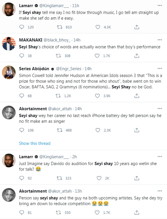Reply to Lamarr's 'blow through music' tweet
The height and width of the screenshot is (219, 167).
click(x=22, y=27)
